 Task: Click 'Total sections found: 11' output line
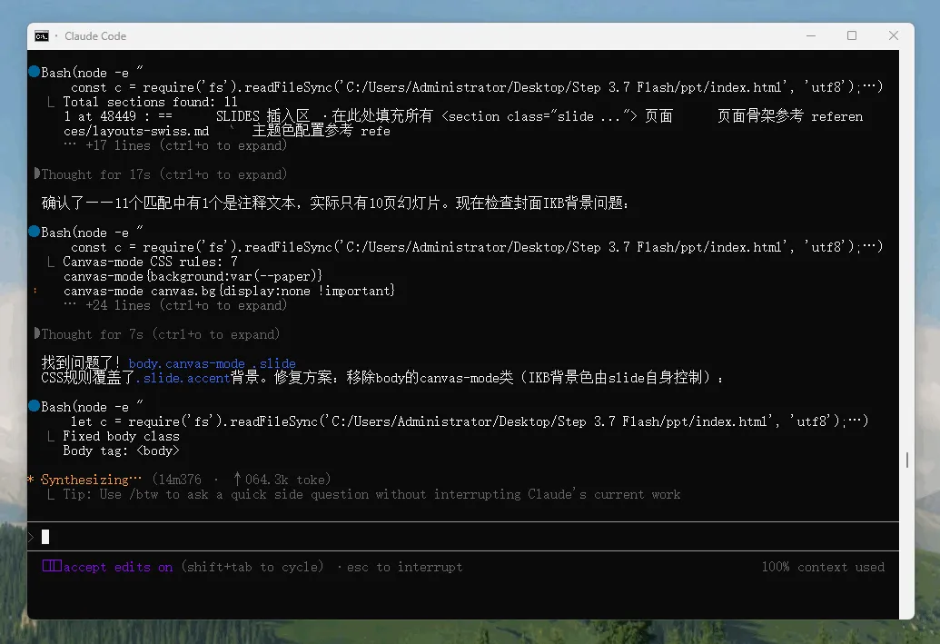click(x=151, y=102)
